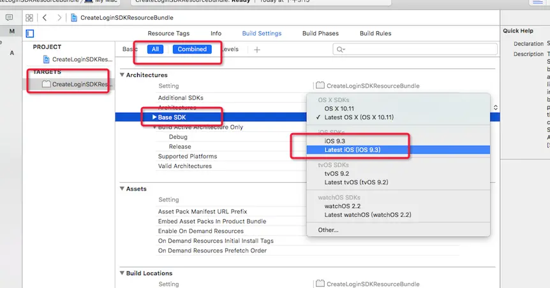Viewport: 550px width, 288px height.
Task: Collapse the Assets section
Action: [122, 189]
